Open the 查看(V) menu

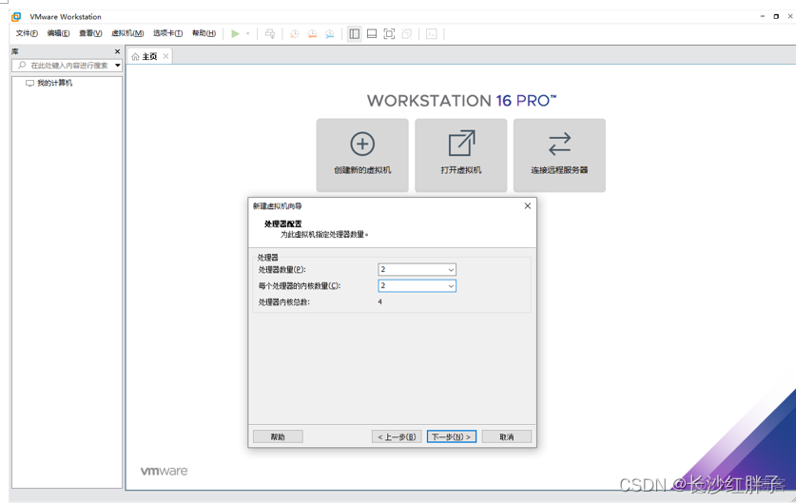90,33
